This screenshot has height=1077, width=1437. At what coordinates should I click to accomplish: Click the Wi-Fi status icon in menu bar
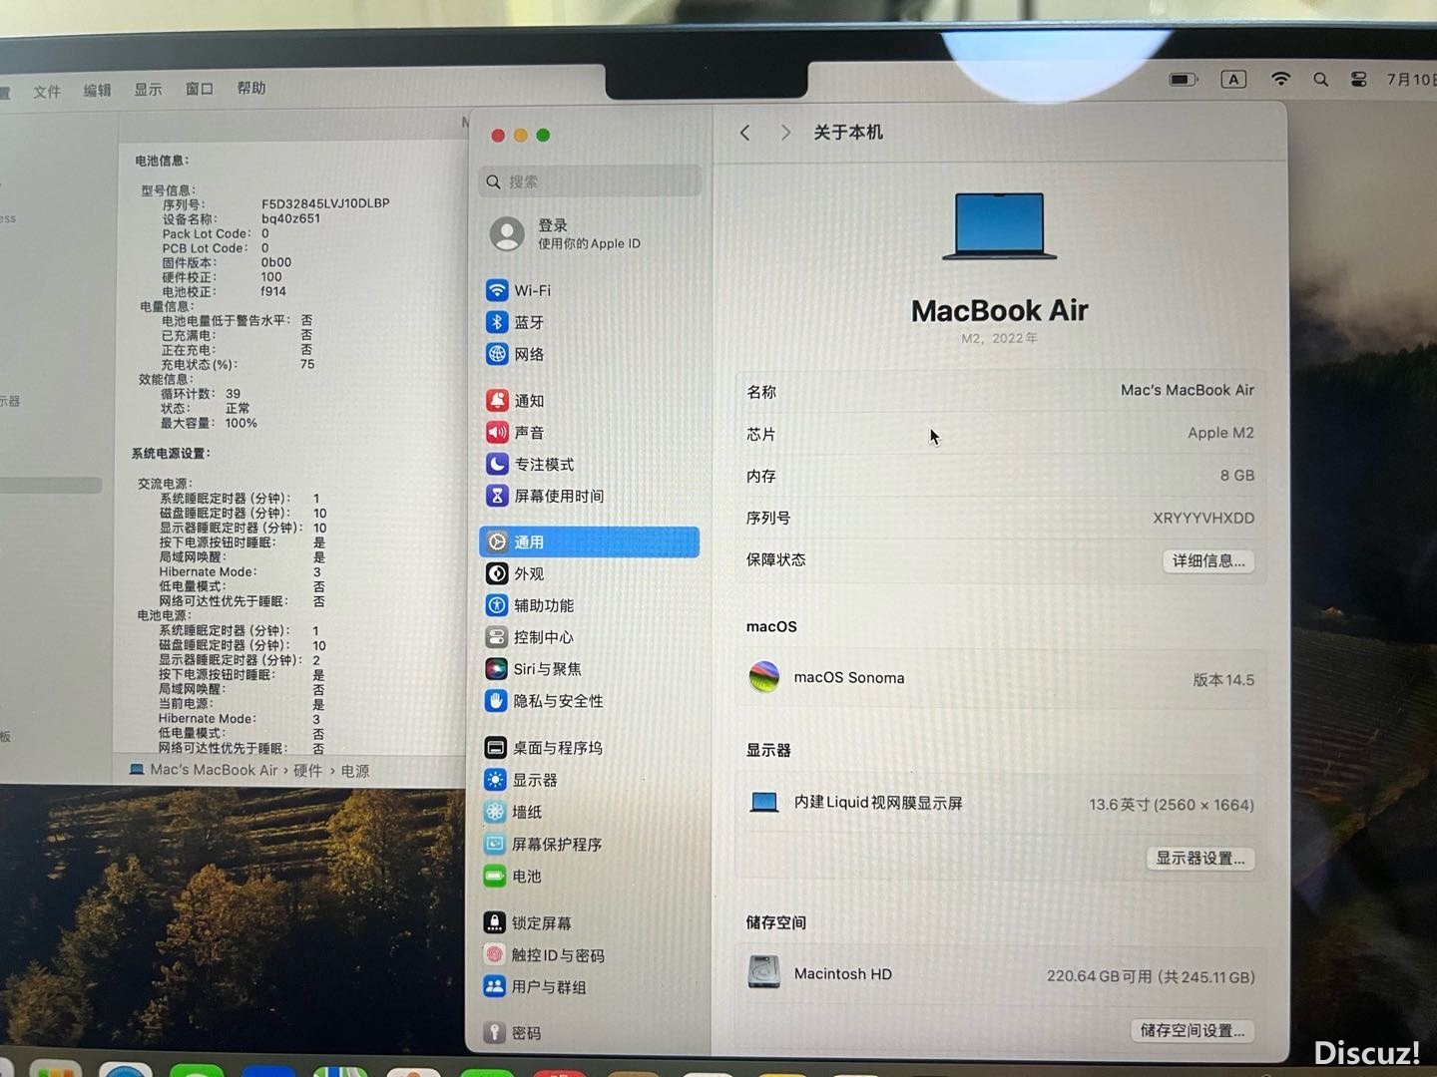(x=1281, y=79)
